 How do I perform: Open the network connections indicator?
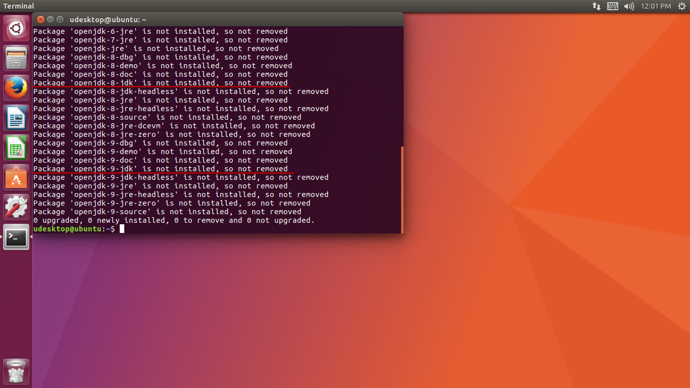(x=597, y=6)
